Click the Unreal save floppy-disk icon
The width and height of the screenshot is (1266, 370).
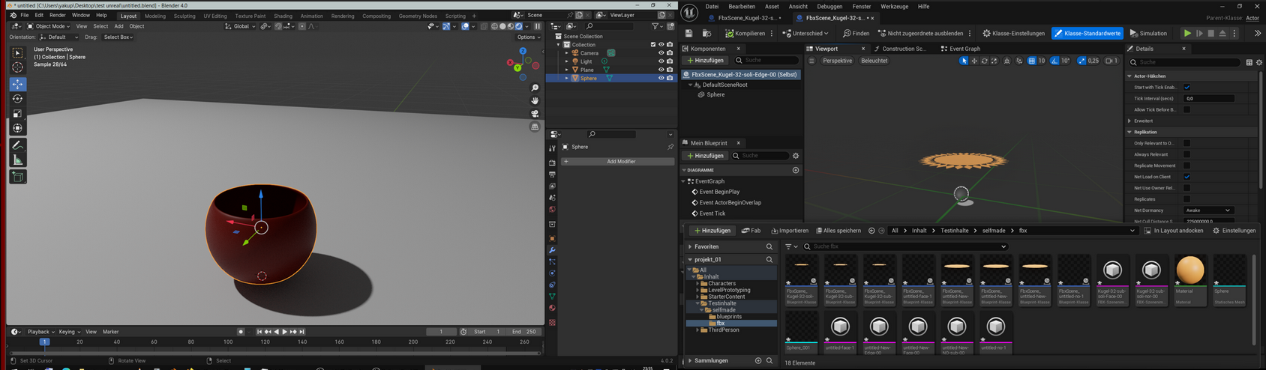click(x=688, y=33)
